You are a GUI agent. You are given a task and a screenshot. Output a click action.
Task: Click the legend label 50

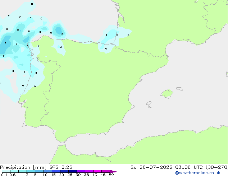pos(111,175)
